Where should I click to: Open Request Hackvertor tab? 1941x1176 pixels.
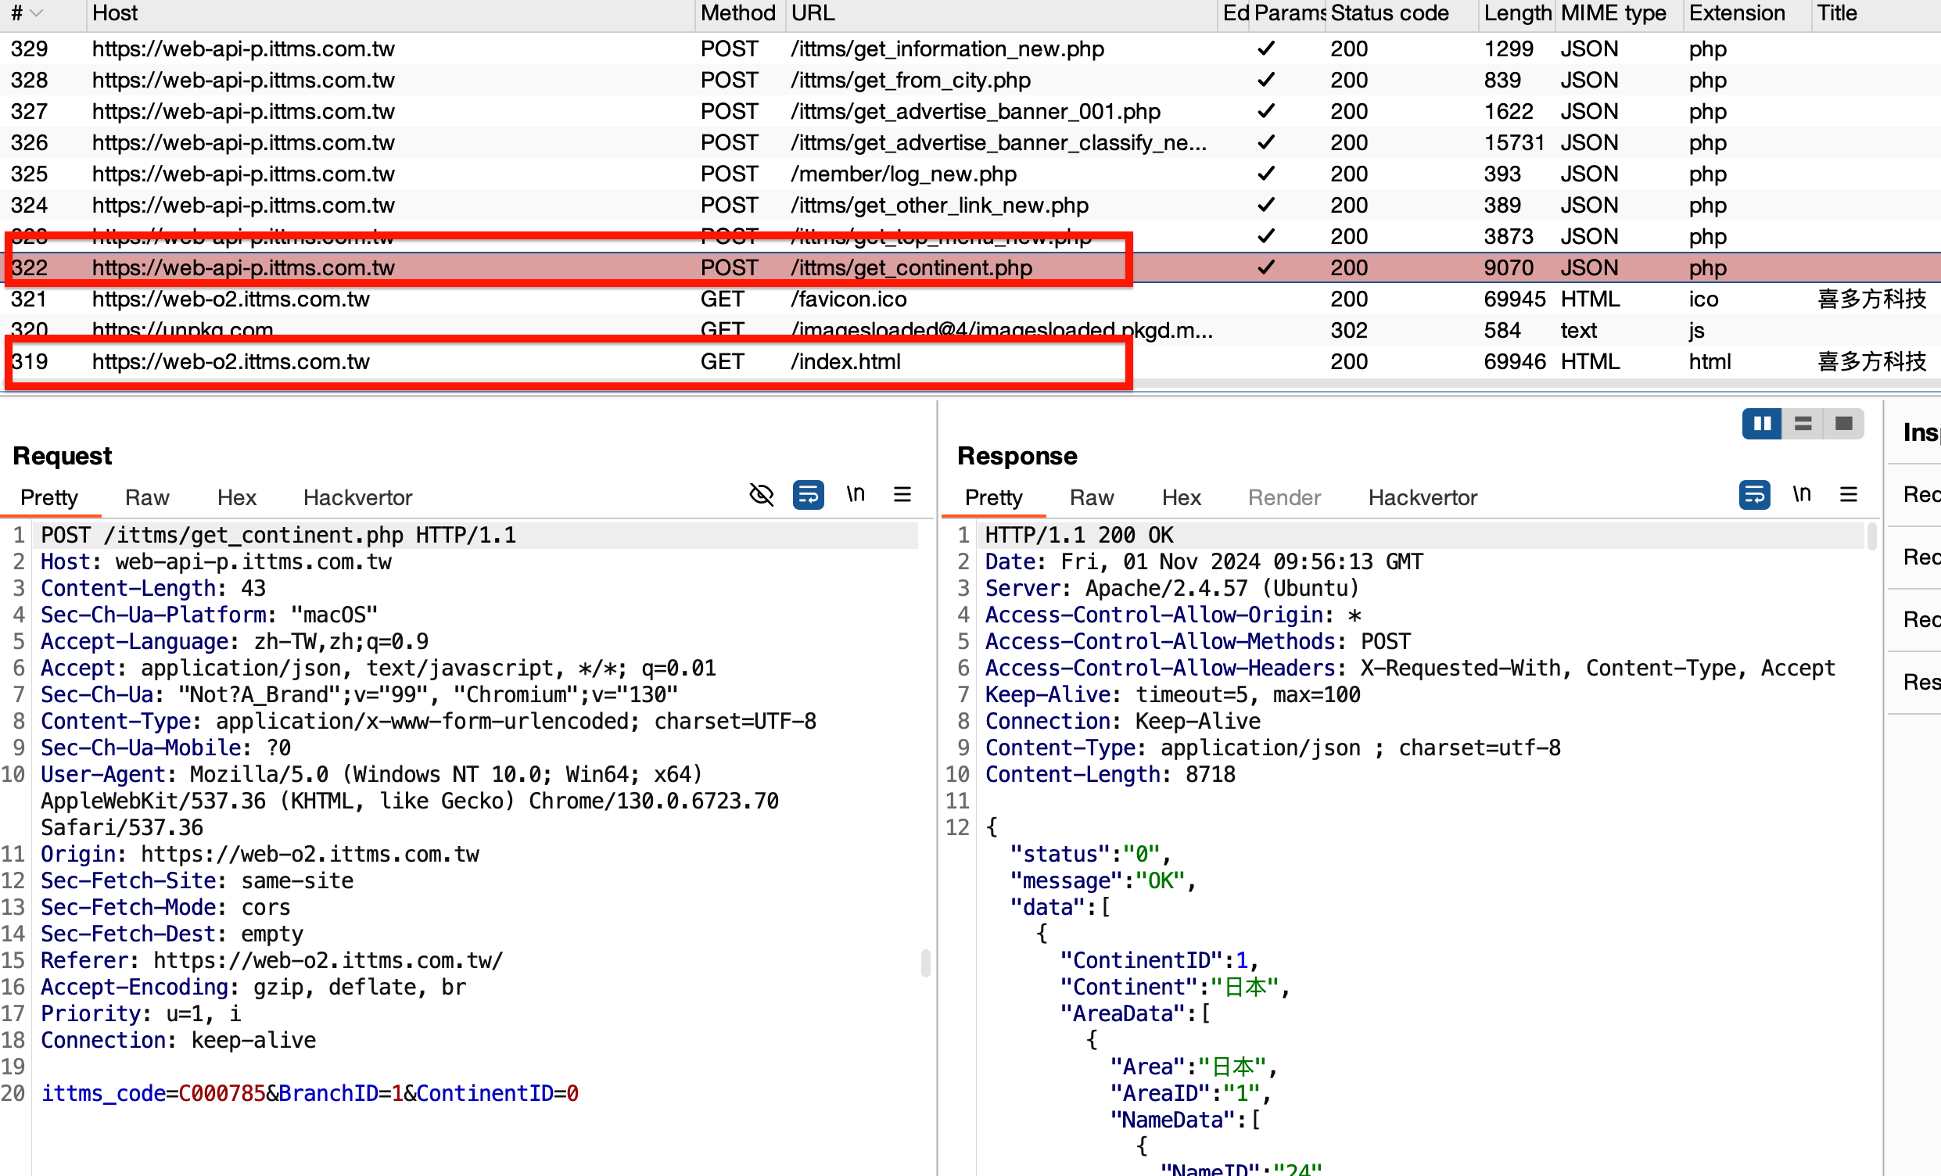tap(357, 498)
